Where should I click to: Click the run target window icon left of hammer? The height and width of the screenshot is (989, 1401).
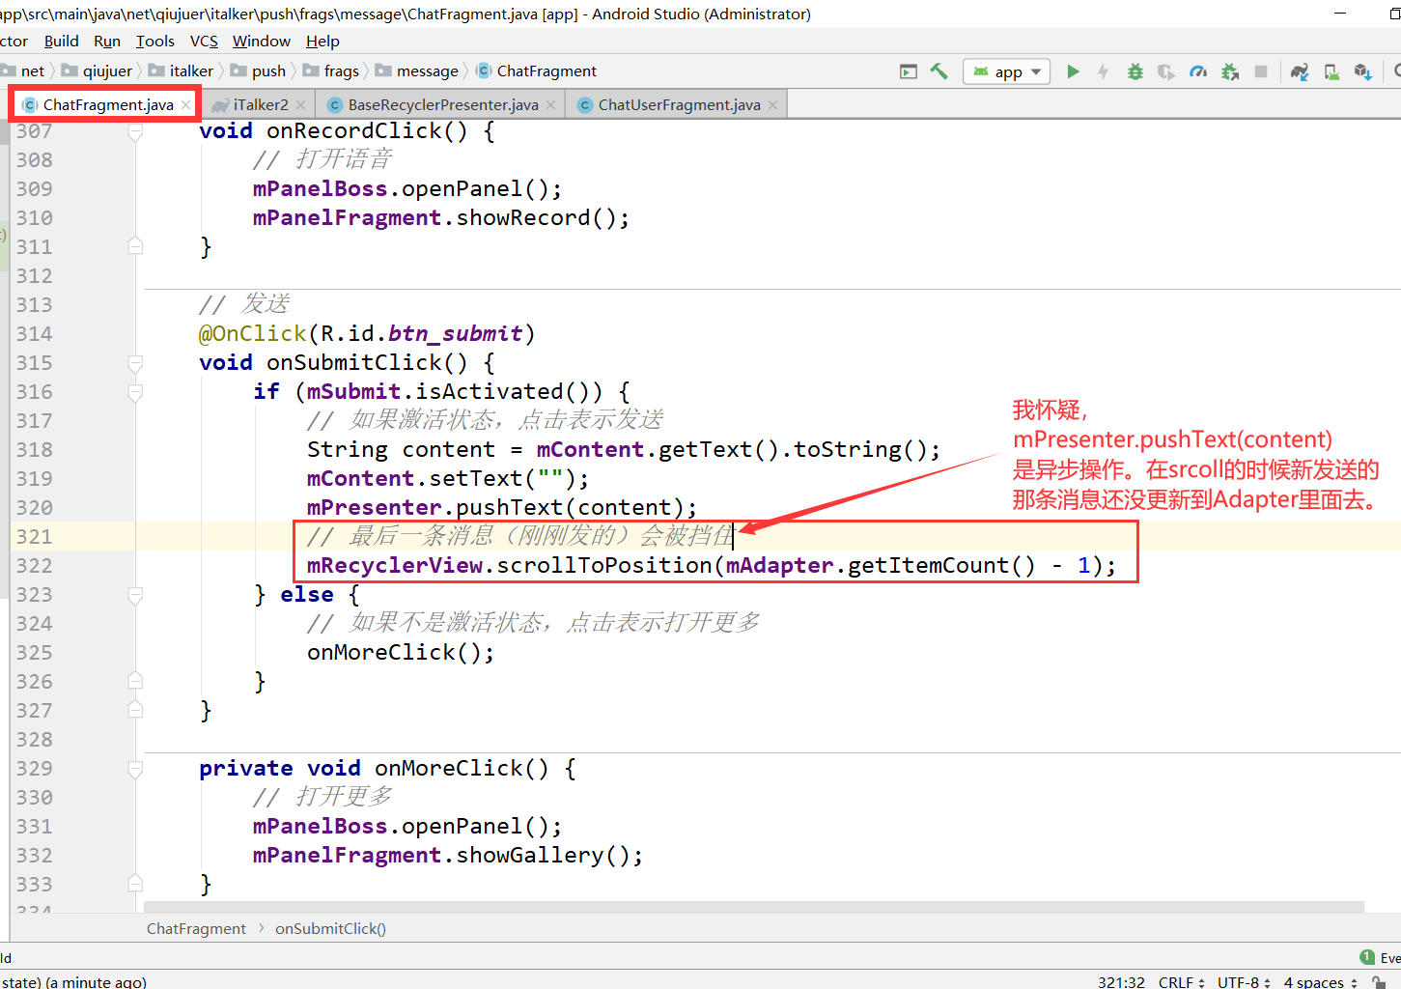909,71
